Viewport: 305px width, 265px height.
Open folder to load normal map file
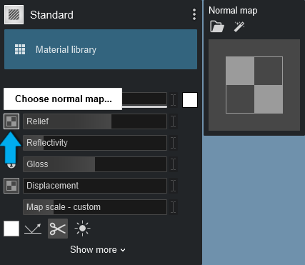(x=217, y=26)
